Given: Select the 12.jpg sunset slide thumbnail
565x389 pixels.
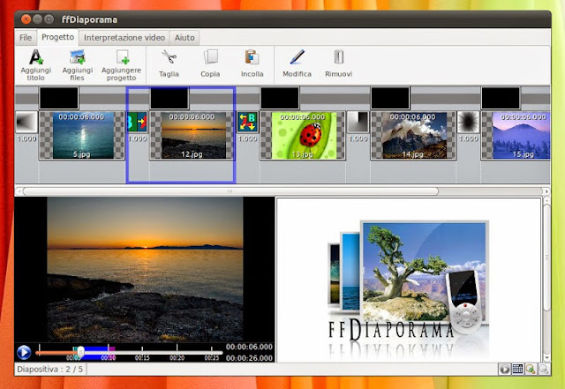Looking at the screenshot, I should [192, 135].
